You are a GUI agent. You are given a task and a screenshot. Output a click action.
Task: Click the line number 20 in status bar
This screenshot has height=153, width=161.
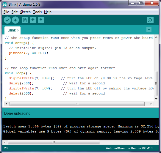(6, 148)
